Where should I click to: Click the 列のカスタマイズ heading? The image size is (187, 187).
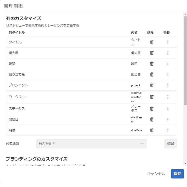pos(24,18)
